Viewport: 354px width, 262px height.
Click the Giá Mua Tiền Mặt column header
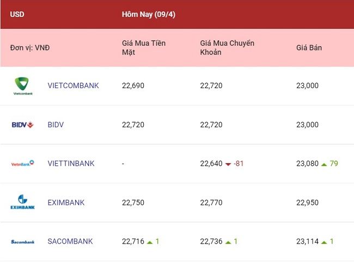[x=144, y=47]
